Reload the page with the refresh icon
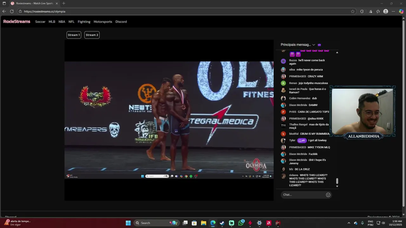The width and height of the screenshot is (406, 228). [x=12, y=11]
